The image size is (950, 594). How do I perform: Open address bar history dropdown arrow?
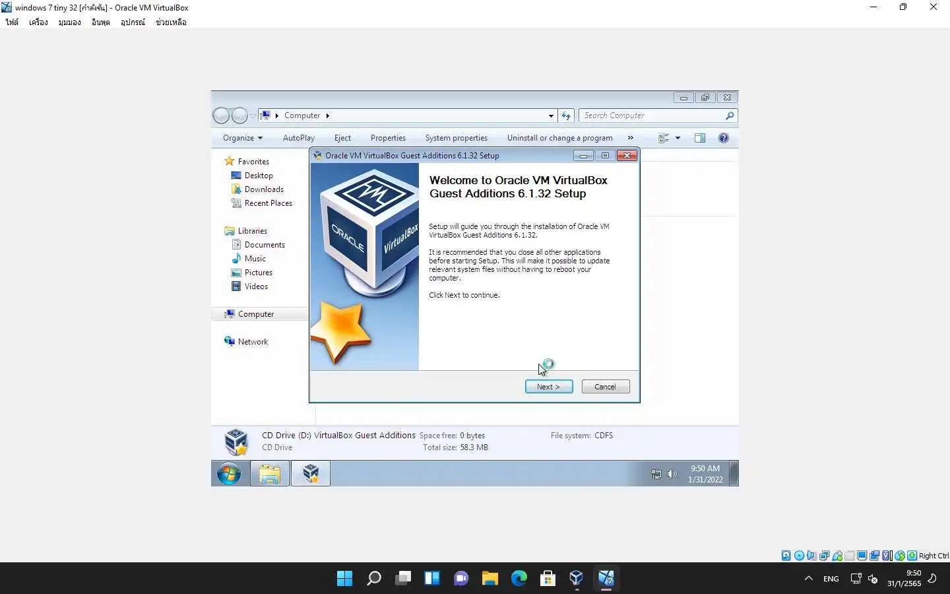coord(551,116)
